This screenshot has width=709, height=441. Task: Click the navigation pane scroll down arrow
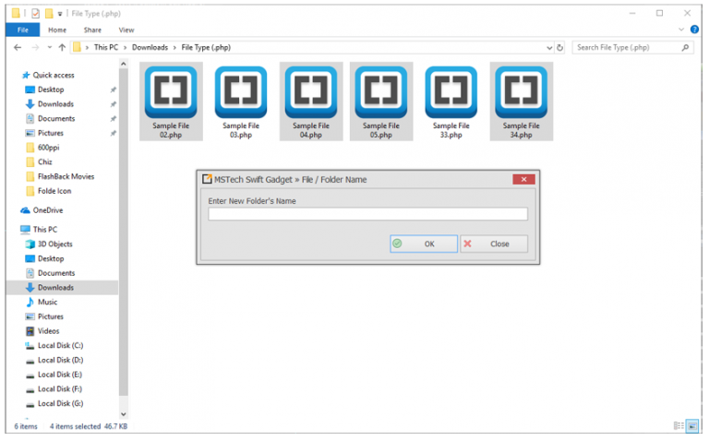point(124,414)
